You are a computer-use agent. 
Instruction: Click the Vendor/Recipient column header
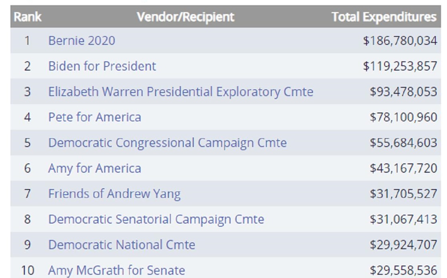tap(185, 17)
